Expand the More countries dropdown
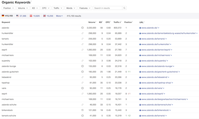199x119 pixels. 59,16
